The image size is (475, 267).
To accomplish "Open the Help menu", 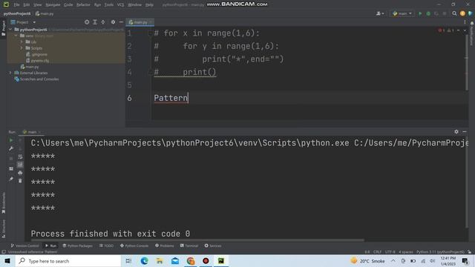I will click(149, 5).
